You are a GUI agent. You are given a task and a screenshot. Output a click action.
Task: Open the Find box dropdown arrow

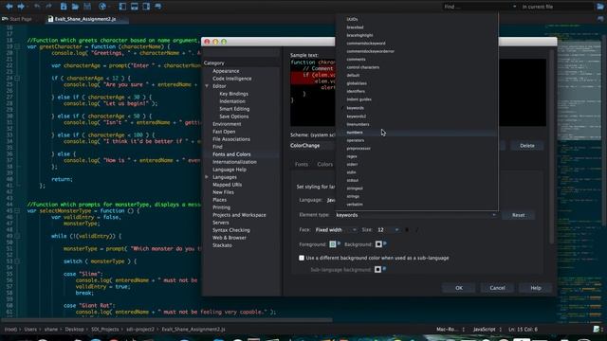pos(514,7)
